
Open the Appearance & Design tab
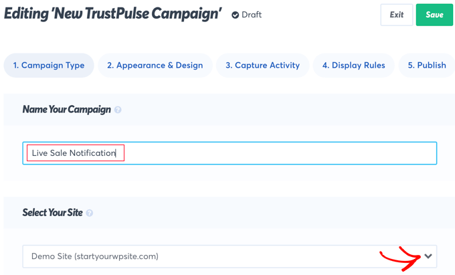point(155,66)
